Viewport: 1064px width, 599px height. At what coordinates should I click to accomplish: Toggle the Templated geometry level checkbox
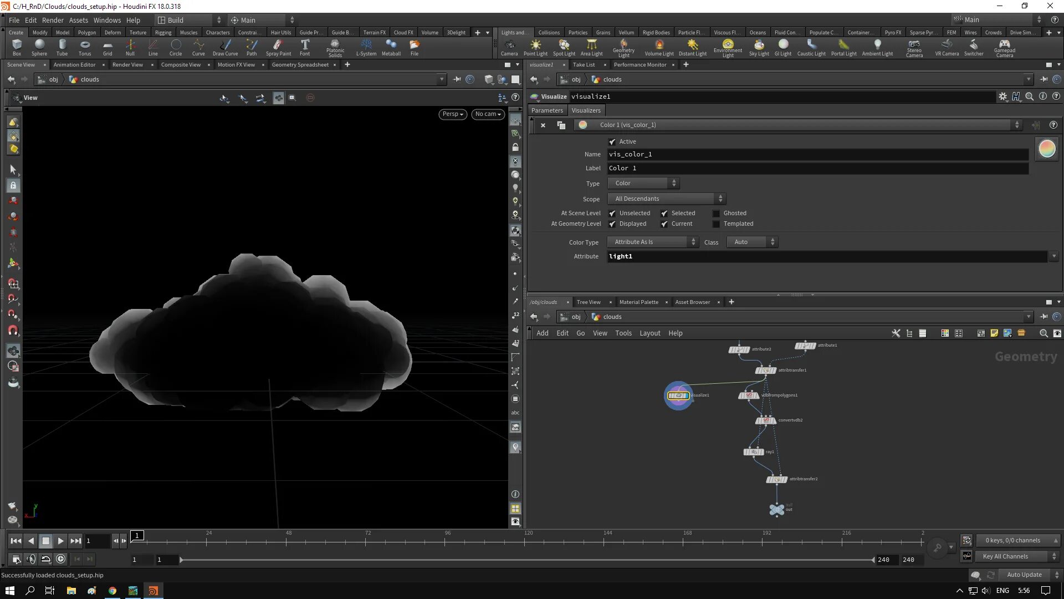tap(716, 224)
